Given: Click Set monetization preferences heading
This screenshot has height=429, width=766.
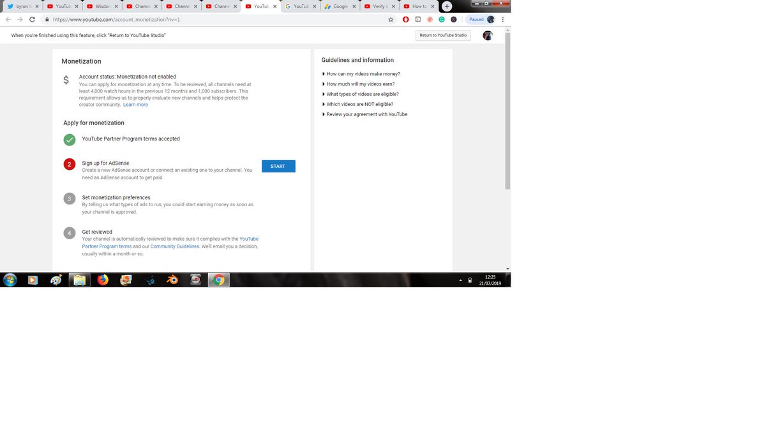Looking at the screenshot, I should (x=116, y=198).
